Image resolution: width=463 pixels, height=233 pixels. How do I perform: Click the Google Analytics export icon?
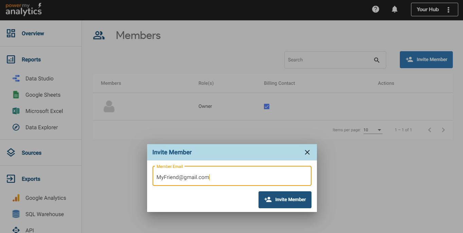(x=16, y=198)
